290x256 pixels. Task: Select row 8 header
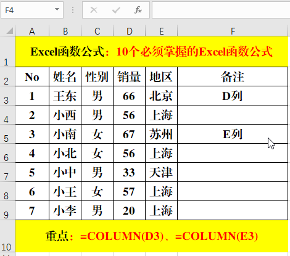tap(7, 191)
